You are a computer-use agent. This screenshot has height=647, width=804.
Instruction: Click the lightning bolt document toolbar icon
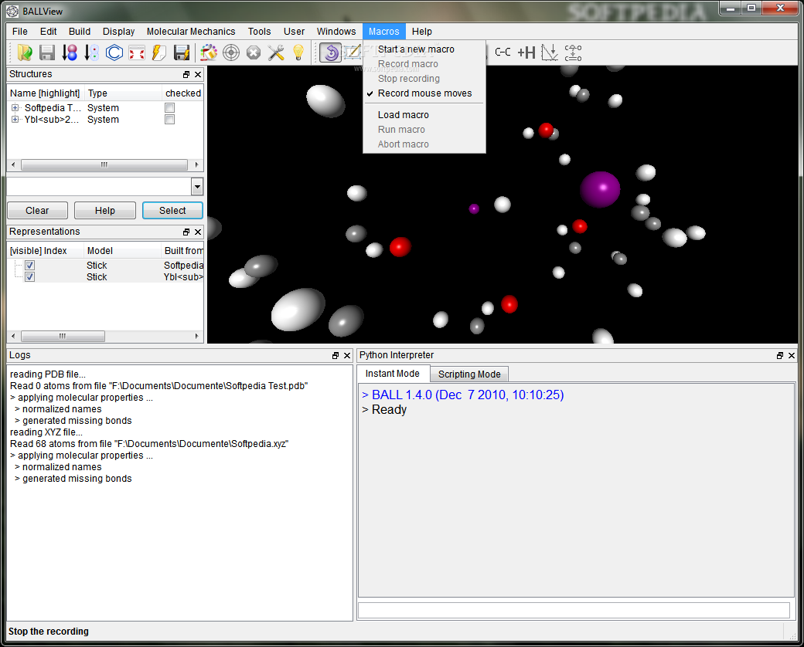(159, 53)
